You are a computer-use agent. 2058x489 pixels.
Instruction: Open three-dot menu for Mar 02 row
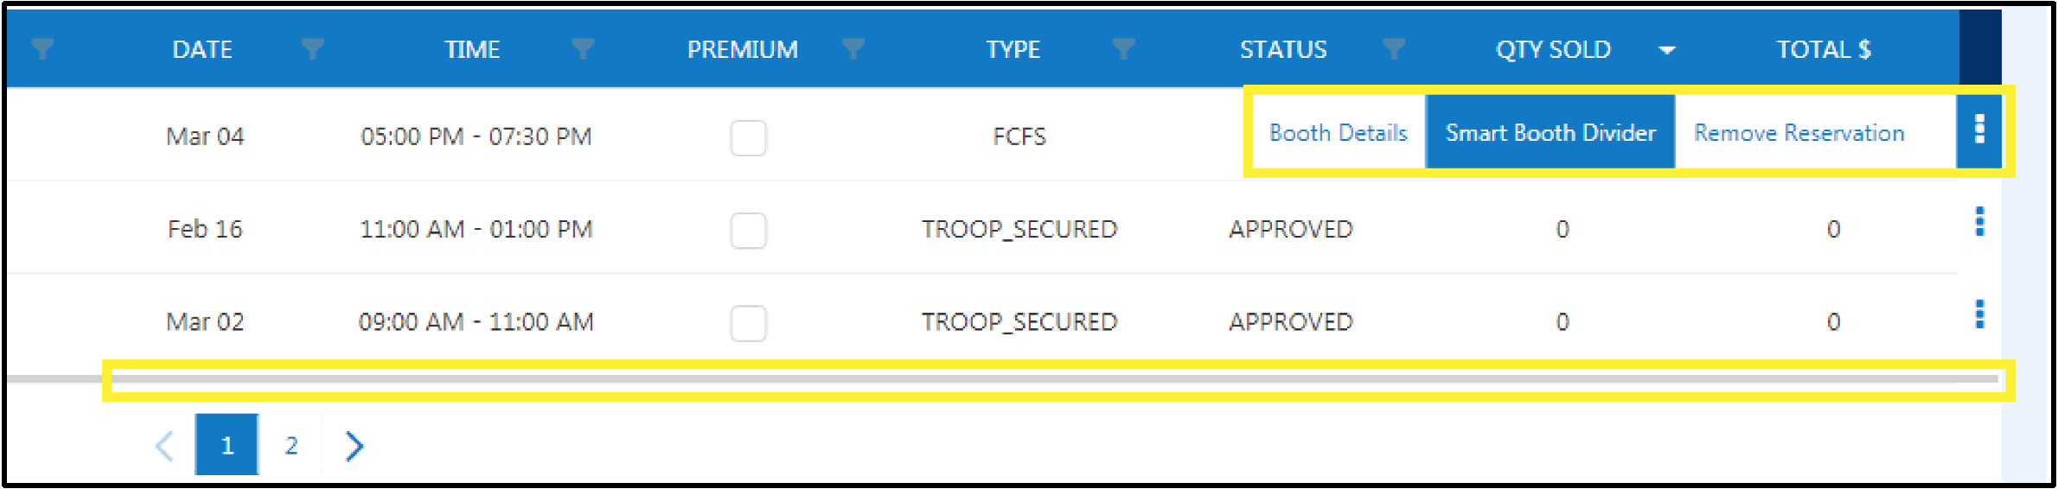click(1979, 314)
